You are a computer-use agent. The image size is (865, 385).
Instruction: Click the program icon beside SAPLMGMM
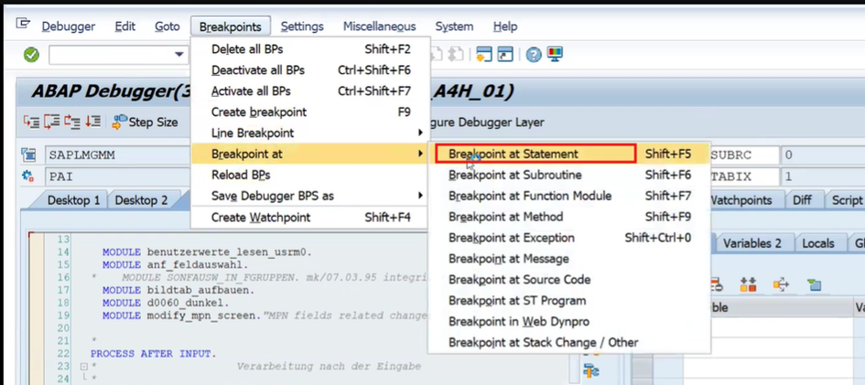27,155
